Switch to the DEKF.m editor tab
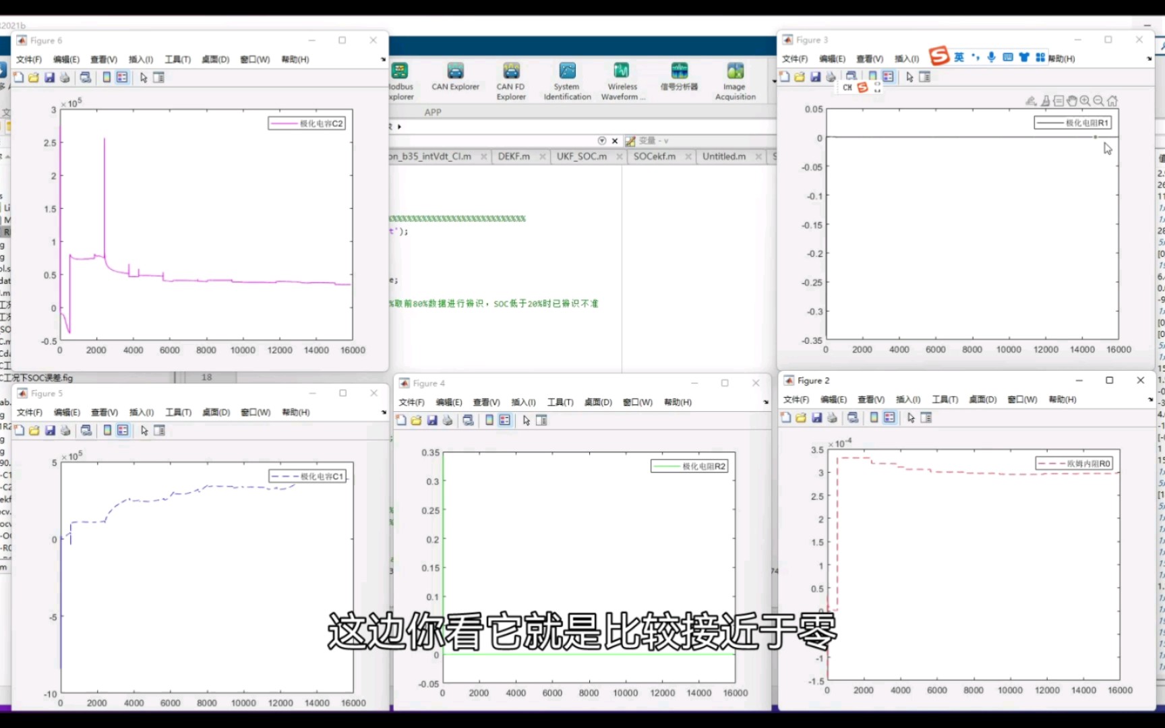The width and height of the screenshot is (1165, 728). click(514, 156)
